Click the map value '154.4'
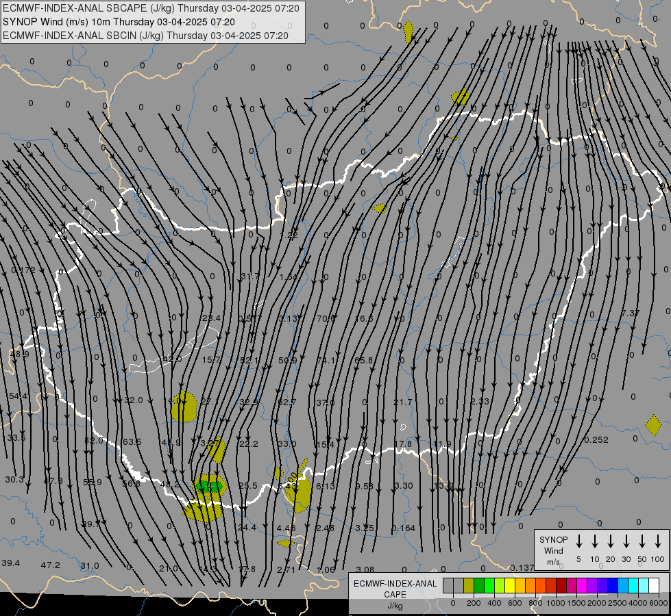 click(x=17, y=396)
